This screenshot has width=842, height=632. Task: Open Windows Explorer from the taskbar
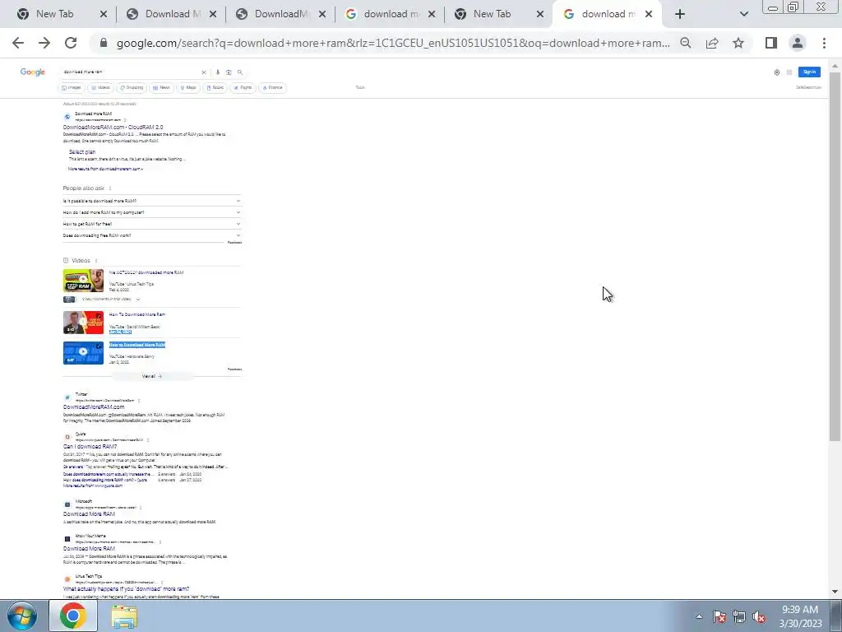tap(124, 616)
